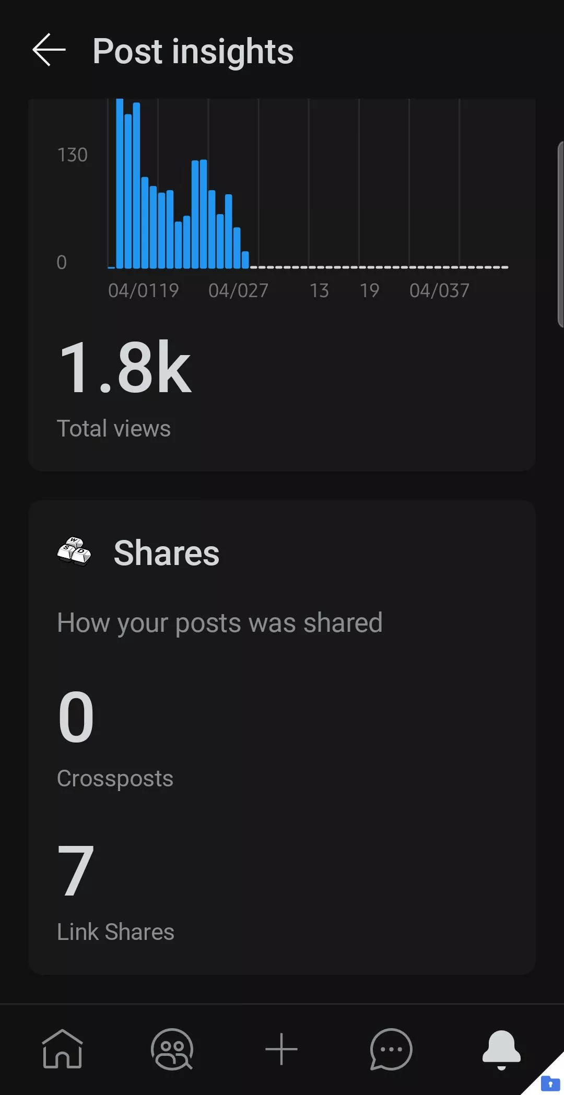Open the Communities tab in bottom navigation
The width and height of the screenshot is (564, 1095).
[x=172, y=1049]
